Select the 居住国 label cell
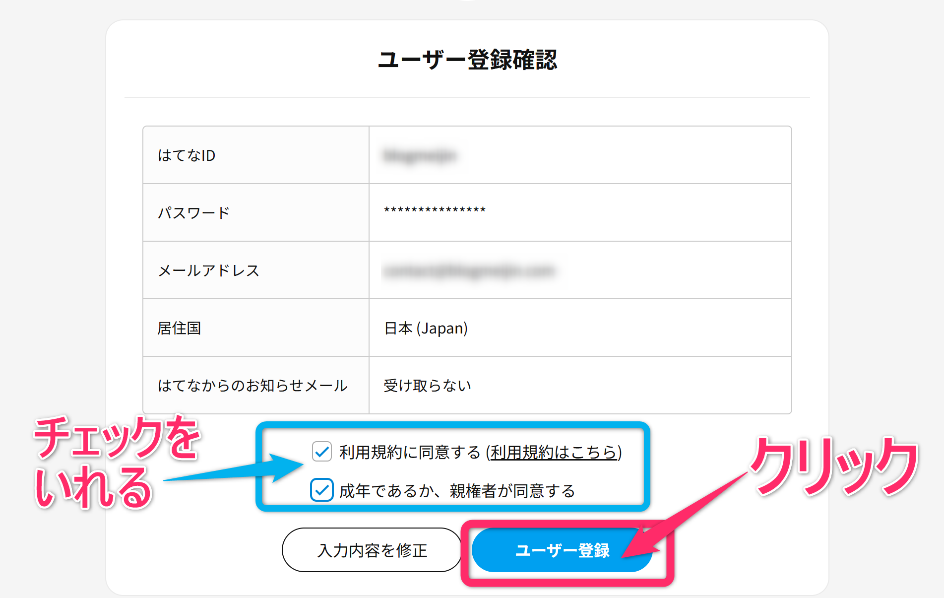The height and width of the screenshot is (598, 944). click(x=256, y=328)
